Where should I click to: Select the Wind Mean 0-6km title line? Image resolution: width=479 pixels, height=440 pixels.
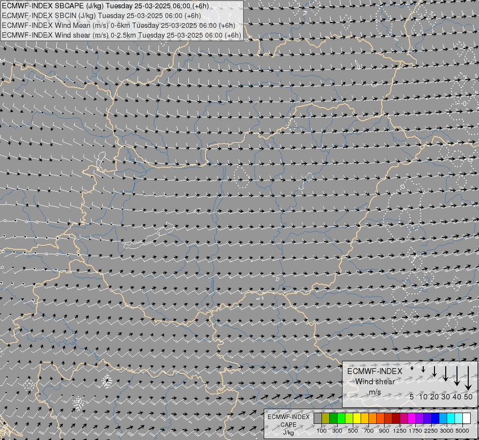click(118, 25)
